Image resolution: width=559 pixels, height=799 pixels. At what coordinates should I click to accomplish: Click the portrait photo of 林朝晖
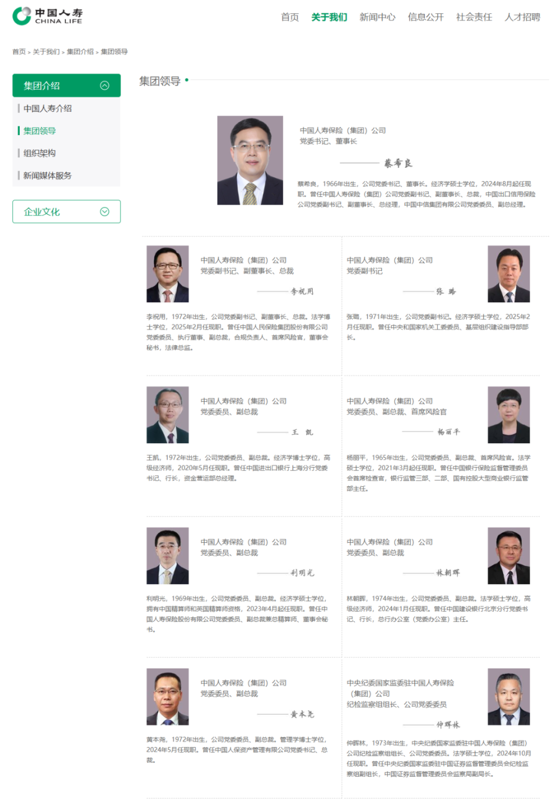(x=509, y=556)
